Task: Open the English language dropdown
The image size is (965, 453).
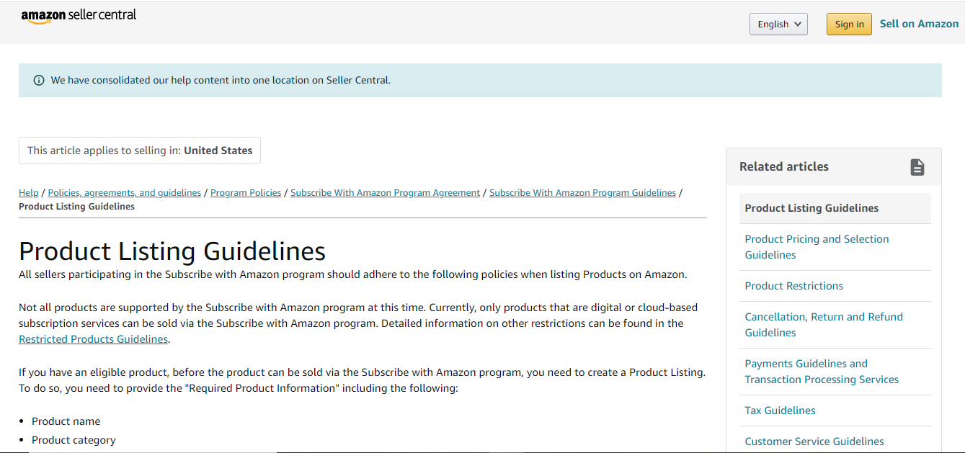Action: pos(778,24)
